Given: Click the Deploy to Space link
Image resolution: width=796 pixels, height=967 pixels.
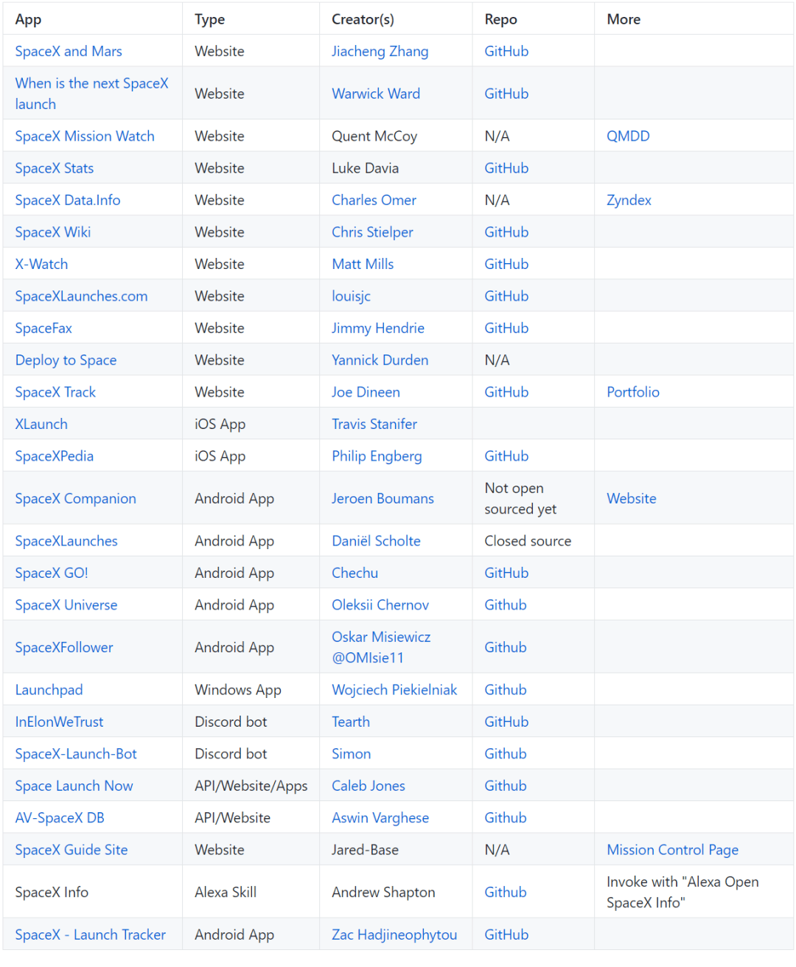Looking at the screenshot, I should [x=66, y=360].
